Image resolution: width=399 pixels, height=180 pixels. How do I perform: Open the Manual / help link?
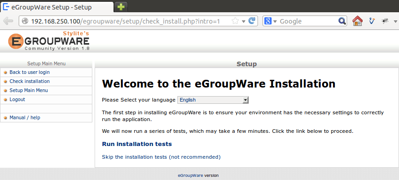pyautogui.click(x=25, y=117)
